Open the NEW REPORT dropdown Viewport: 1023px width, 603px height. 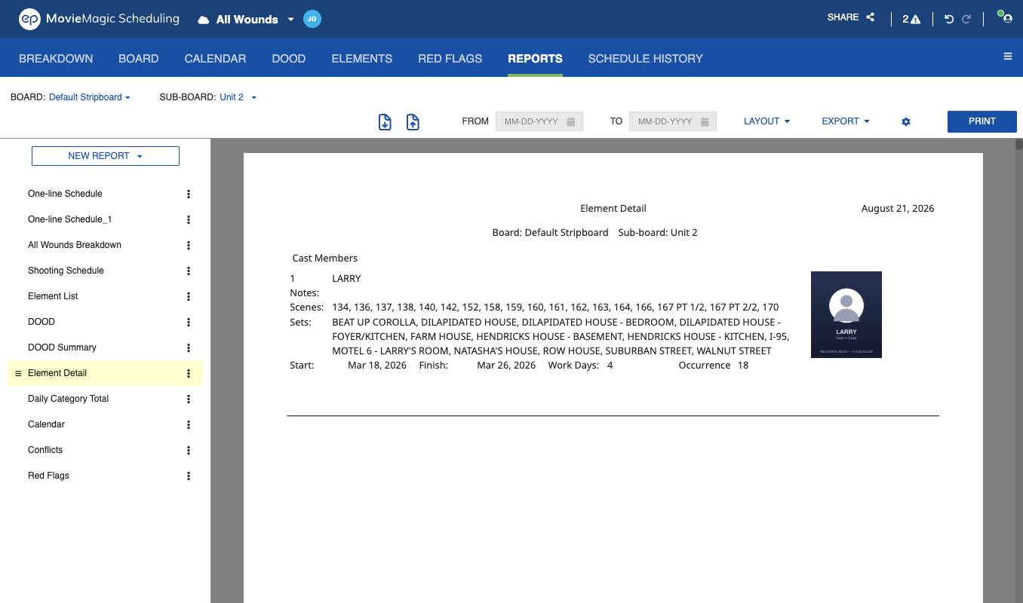106,156
